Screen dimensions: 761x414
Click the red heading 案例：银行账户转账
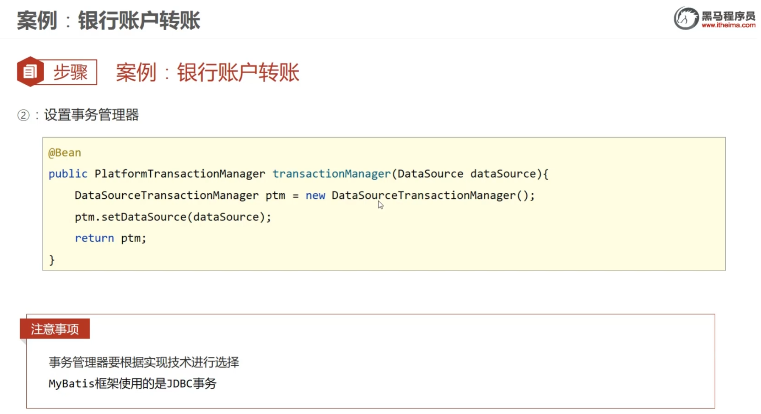click(x=208, y=72)
